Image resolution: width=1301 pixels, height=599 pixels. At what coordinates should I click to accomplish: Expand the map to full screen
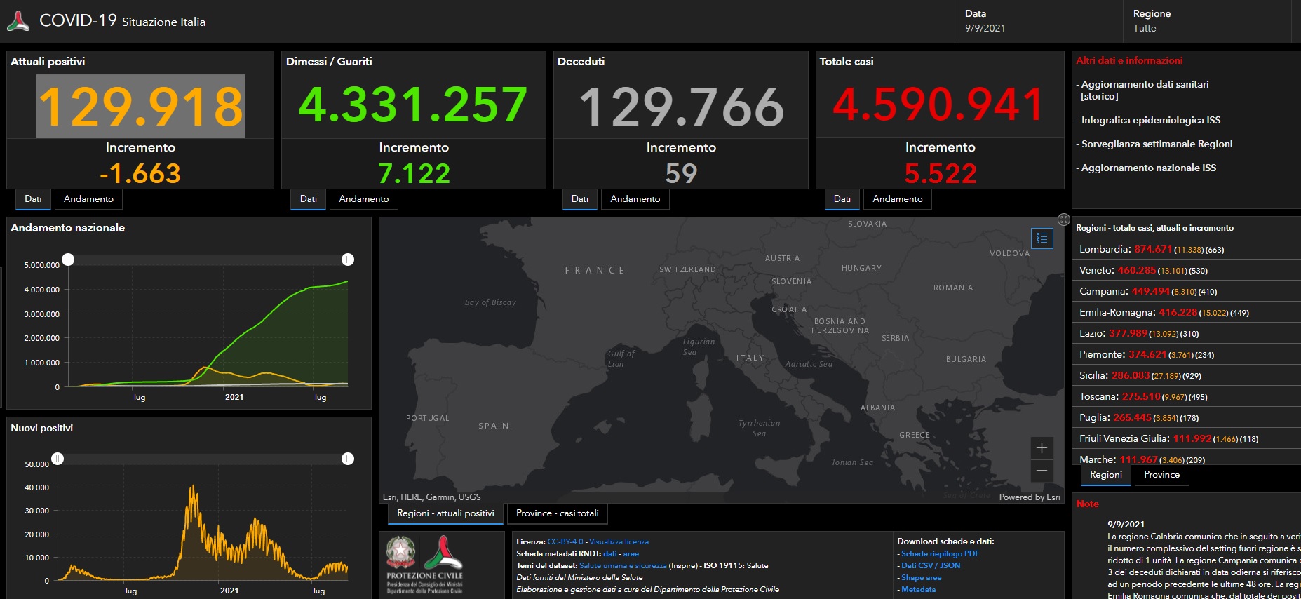pyautogui.click(x=1063, y=220)
